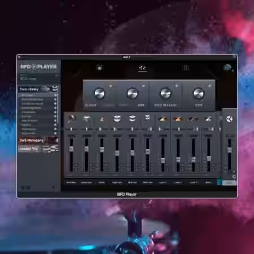254x254 pixels.
Task: Open the grooves tab icon
Action: [x=185, y=68]
